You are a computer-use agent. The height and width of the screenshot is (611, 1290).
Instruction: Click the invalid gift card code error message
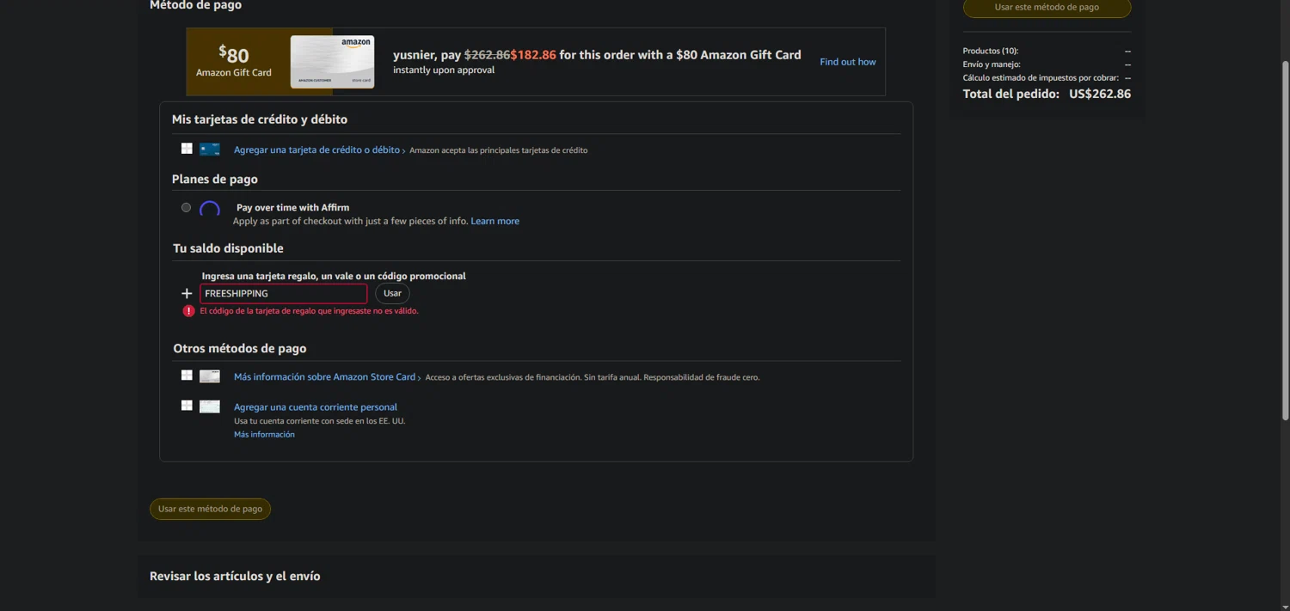[309, 311]
